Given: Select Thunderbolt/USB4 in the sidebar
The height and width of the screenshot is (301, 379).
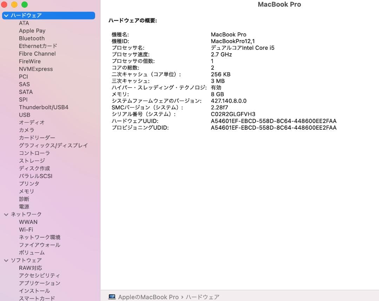Looking at the screenshot, I should pos(44,107).
